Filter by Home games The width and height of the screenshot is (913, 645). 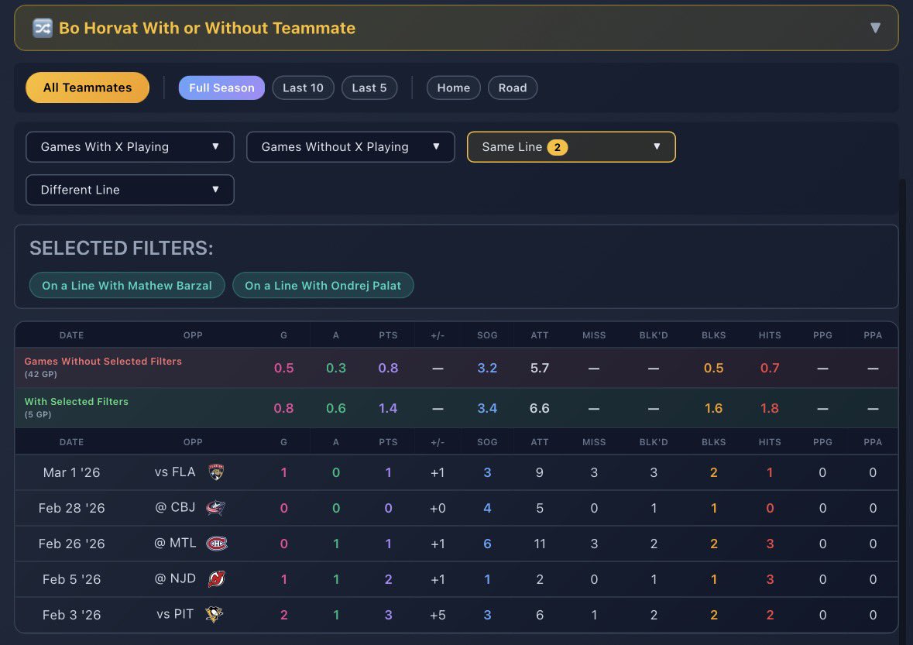(454, 88)
